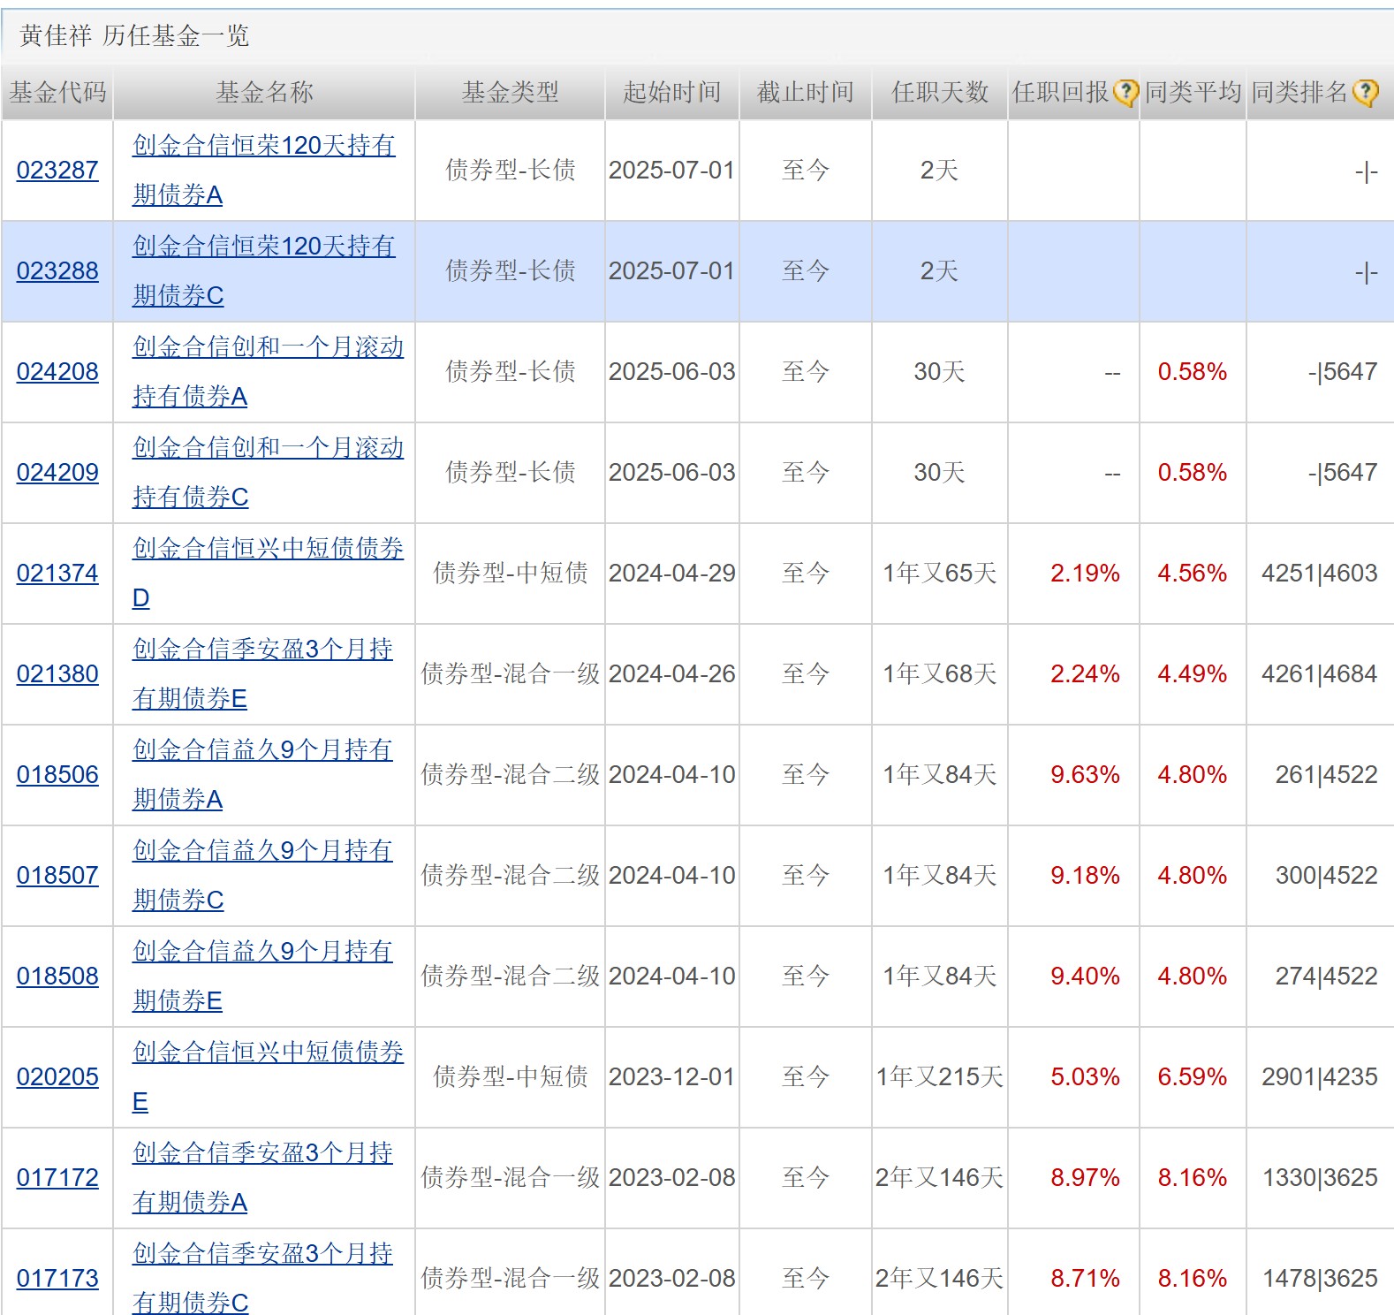This screenshot has width=1394, height=1315.
Task: Select ranking cell 261|4522
Action: pos(1326,774)
